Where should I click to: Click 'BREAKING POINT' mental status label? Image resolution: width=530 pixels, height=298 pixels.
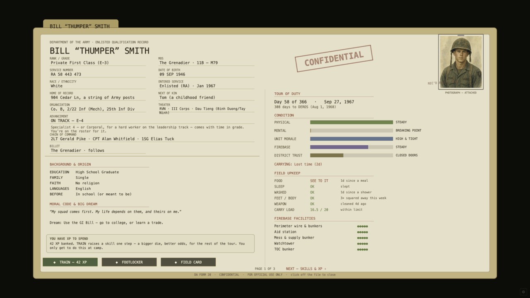(408, 130)
